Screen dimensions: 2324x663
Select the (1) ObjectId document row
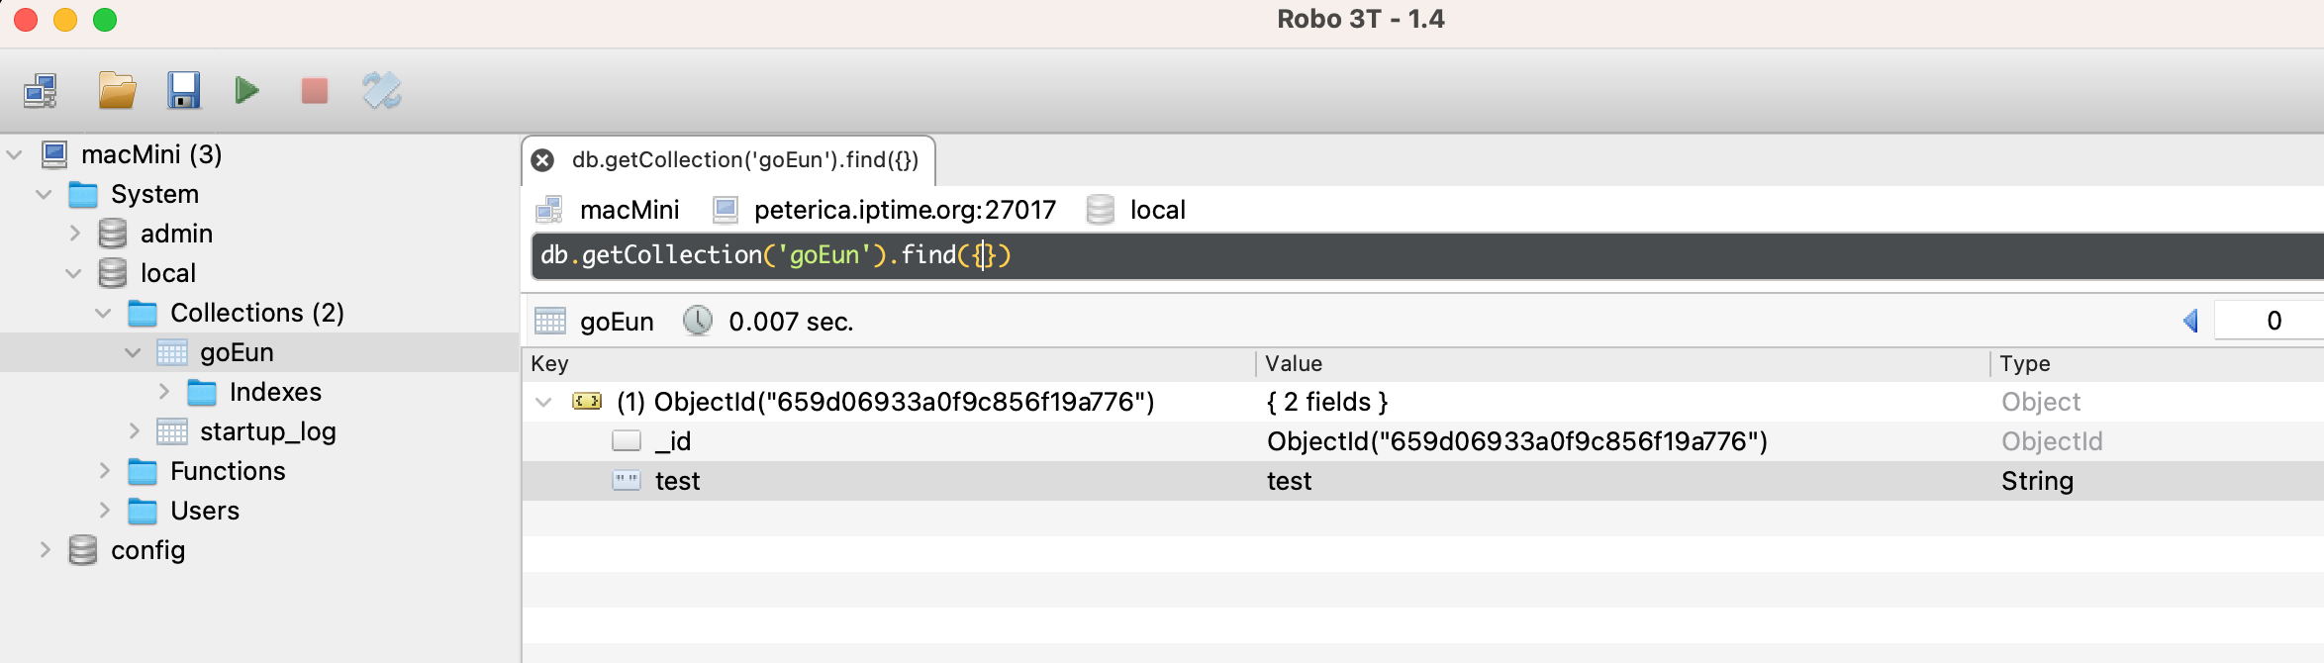[x=1423, y=402]
